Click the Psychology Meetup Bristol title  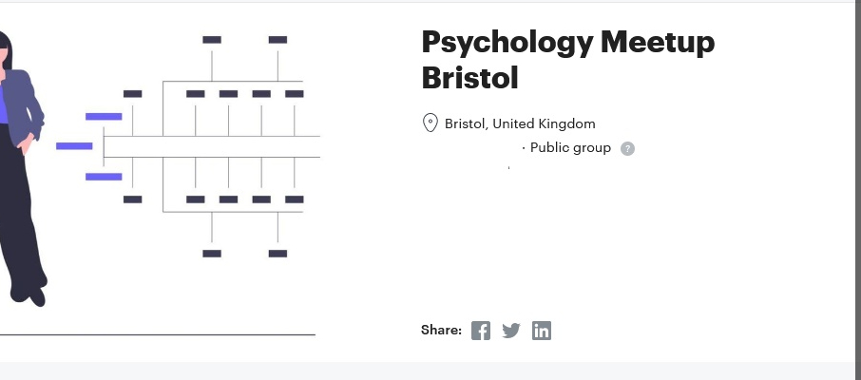pyautogui.click(x=567, y=59)
